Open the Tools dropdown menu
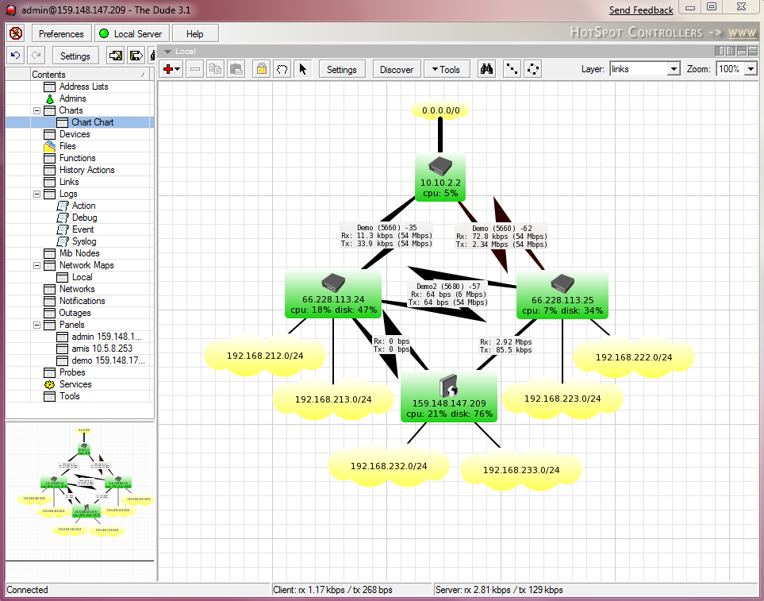 click(447, 69)
